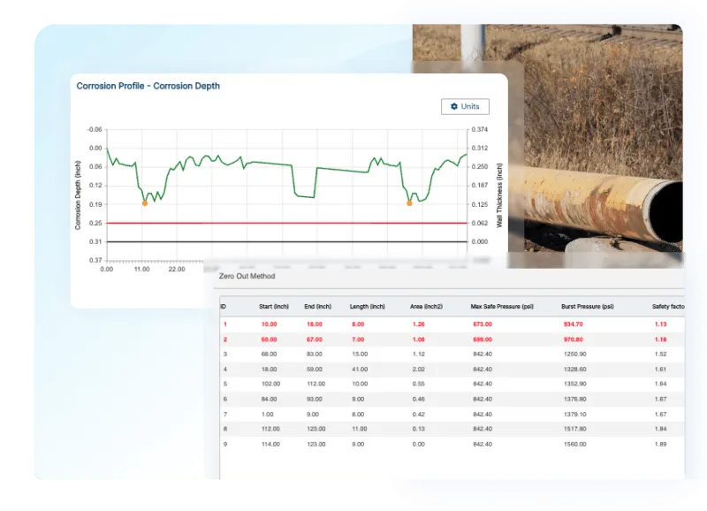Click Burst Pressure 1352.90

tap(575, 384)
